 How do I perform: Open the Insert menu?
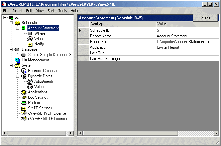tap(17, 11)
